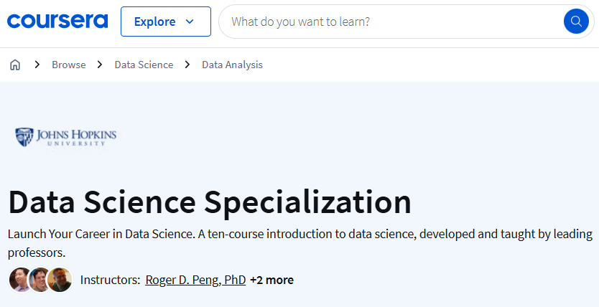The image size is (599, 307).
Task: Select the third instructor avatar photo
Action: 60,280
